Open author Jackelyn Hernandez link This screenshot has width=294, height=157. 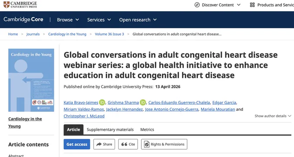[125, 109]
